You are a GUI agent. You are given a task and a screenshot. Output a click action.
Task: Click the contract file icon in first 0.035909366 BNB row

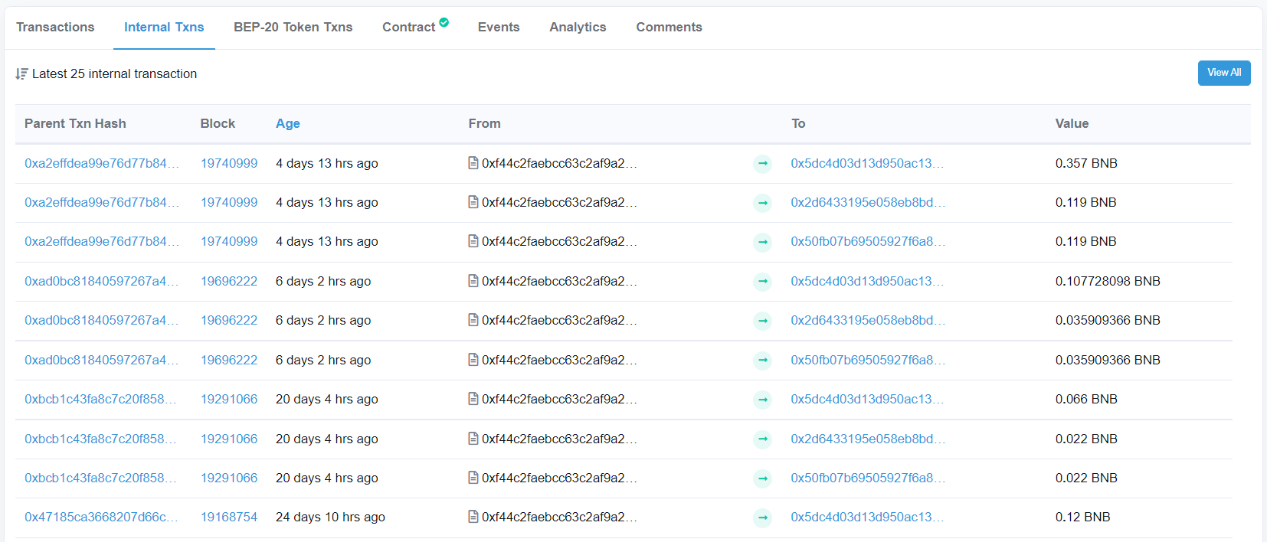tap(473, 320)
